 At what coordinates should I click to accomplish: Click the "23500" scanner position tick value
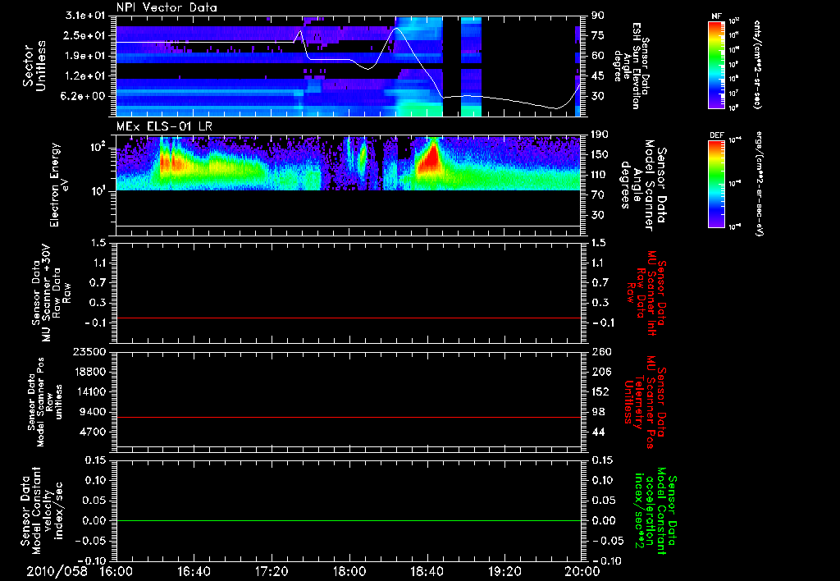(89, 351)
